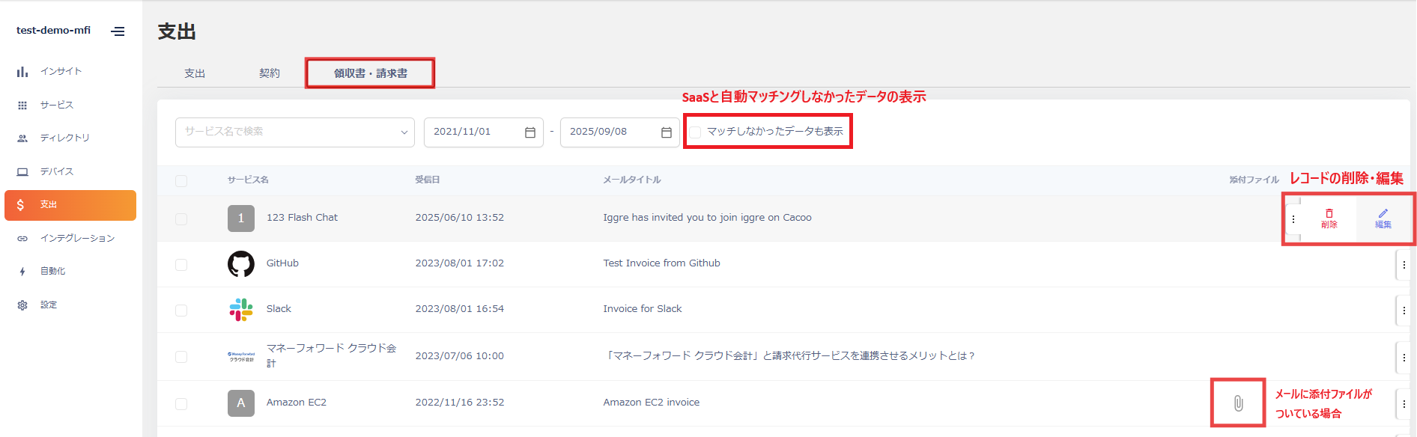Open calendar picker for end date 2025/09/08
Image resolution: width=1417 pixels, height=437 pixels.
coord(667,132)
